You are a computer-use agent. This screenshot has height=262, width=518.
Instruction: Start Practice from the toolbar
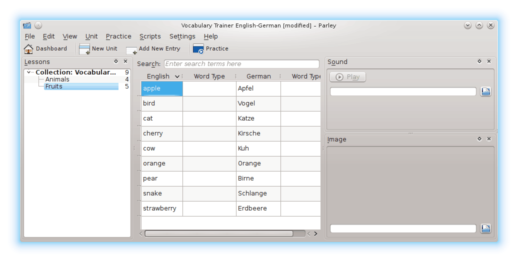(x=211, y=48)
